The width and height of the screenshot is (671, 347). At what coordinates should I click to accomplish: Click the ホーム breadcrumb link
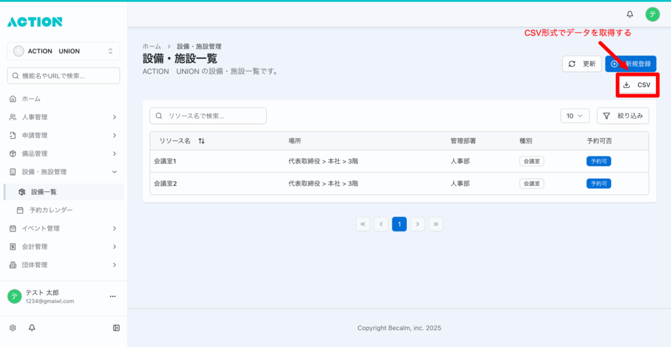151,46
